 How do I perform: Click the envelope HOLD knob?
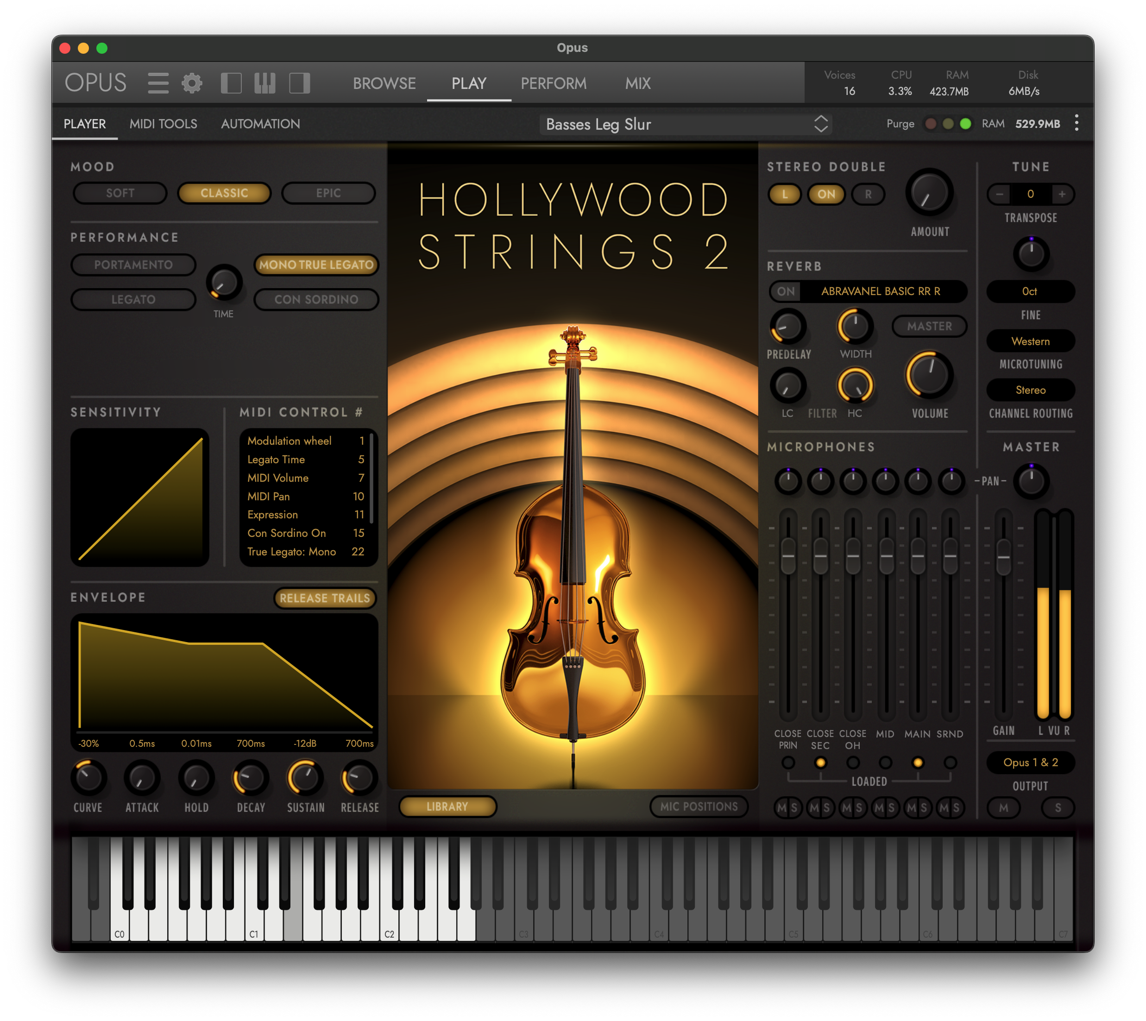coord(196,777)
